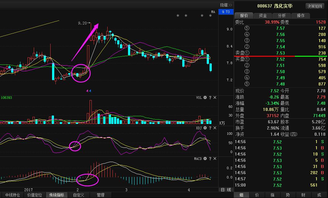Click 买盘① price 7.52

click(x=280, y=59)
